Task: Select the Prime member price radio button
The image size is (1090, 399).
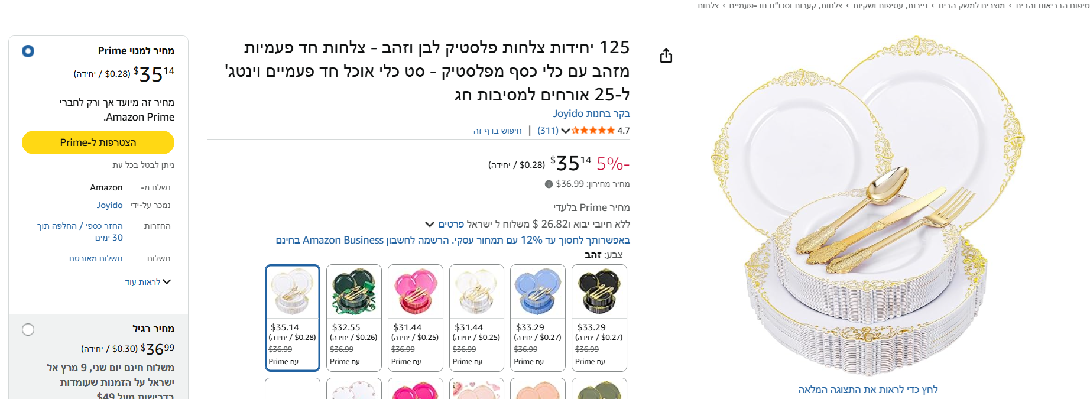Action: coord(28,51)
